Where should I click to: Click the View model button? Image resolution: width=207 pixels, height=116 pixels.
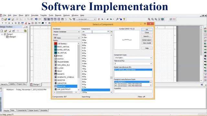click(x=147, y=43)
